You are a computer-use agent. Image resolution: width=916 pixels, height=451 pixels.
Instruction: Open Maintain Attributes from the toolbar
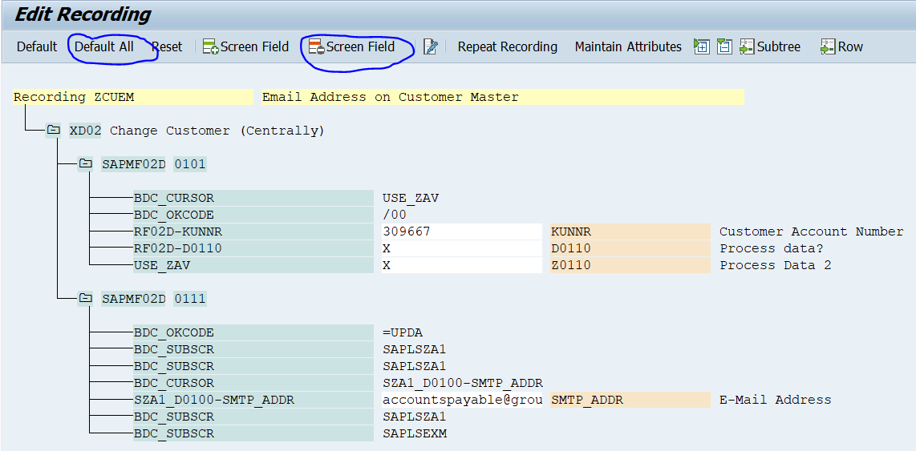click(x=628, y=46)
